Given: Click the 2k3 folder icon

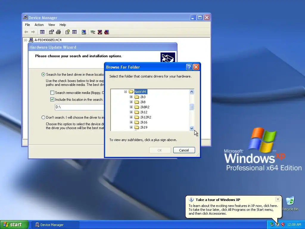Looking at the screenshot, I should click(x=137, y=97).
